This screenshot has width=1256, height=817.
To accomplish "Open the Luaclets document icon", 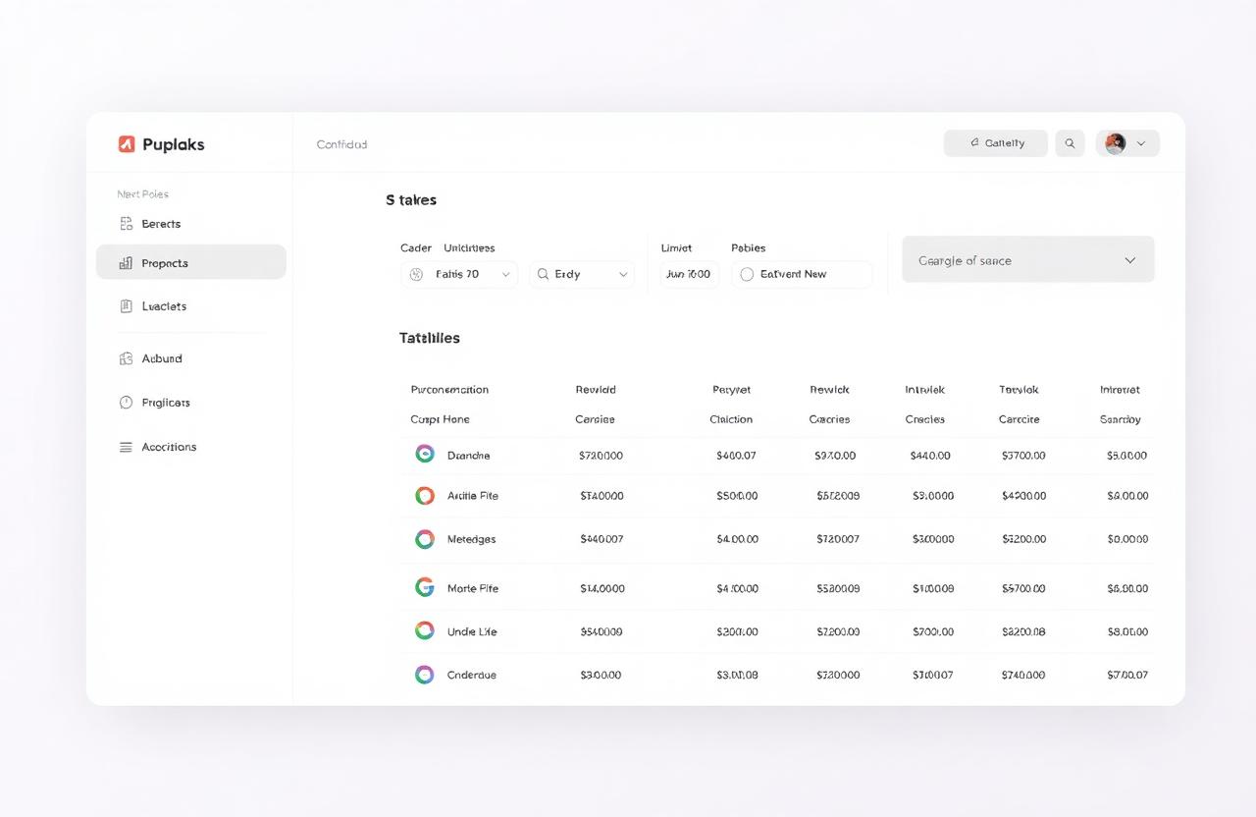I will coord(126,306).
